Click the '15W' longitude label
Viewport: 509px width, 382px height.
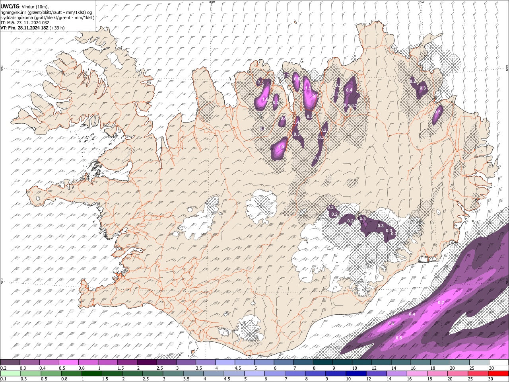click(x=421, y=2)
